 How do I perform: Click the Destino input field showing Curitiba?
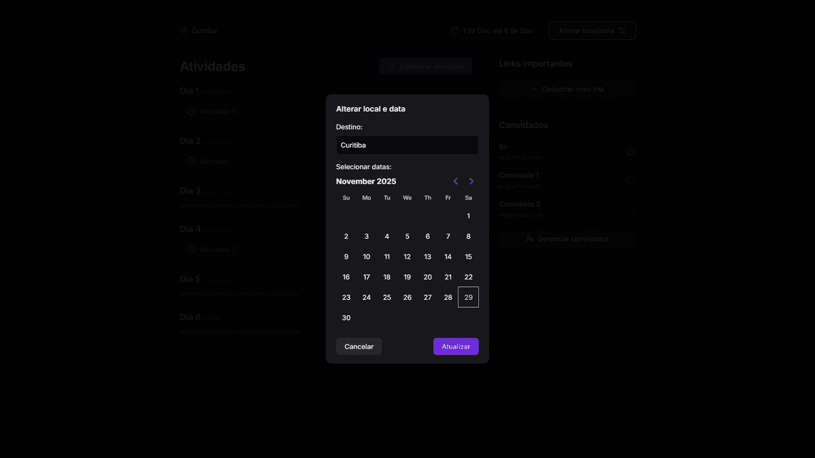(407, 145)
